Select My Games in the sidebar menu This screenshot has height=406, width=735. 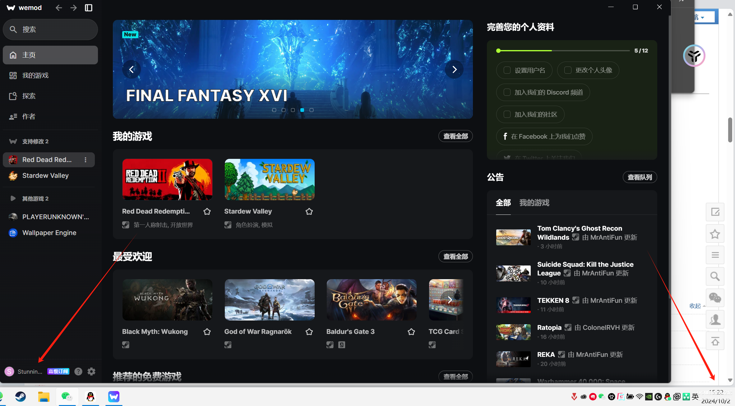35,76
